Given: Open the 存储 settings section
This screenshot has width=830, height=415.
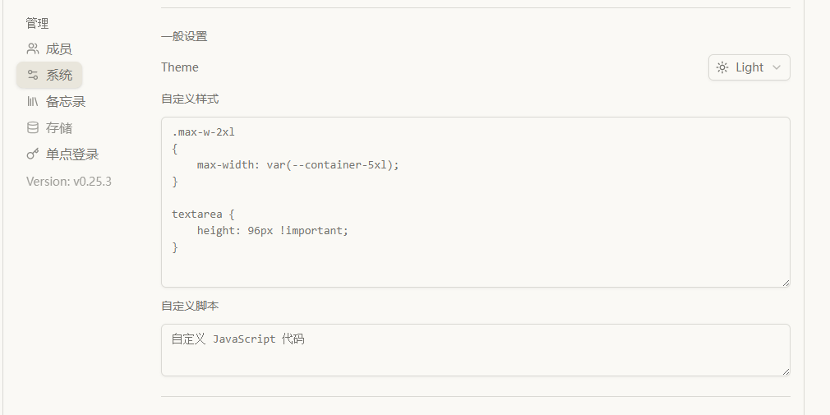Looking at the screenshot, I should pos(58,128).
